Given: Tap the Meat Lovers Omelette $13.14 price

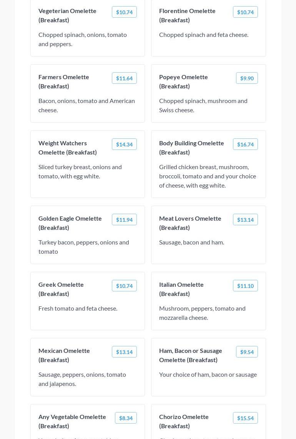Looking at the screenshot, I should pyautogui.click(x=245, y=220).
